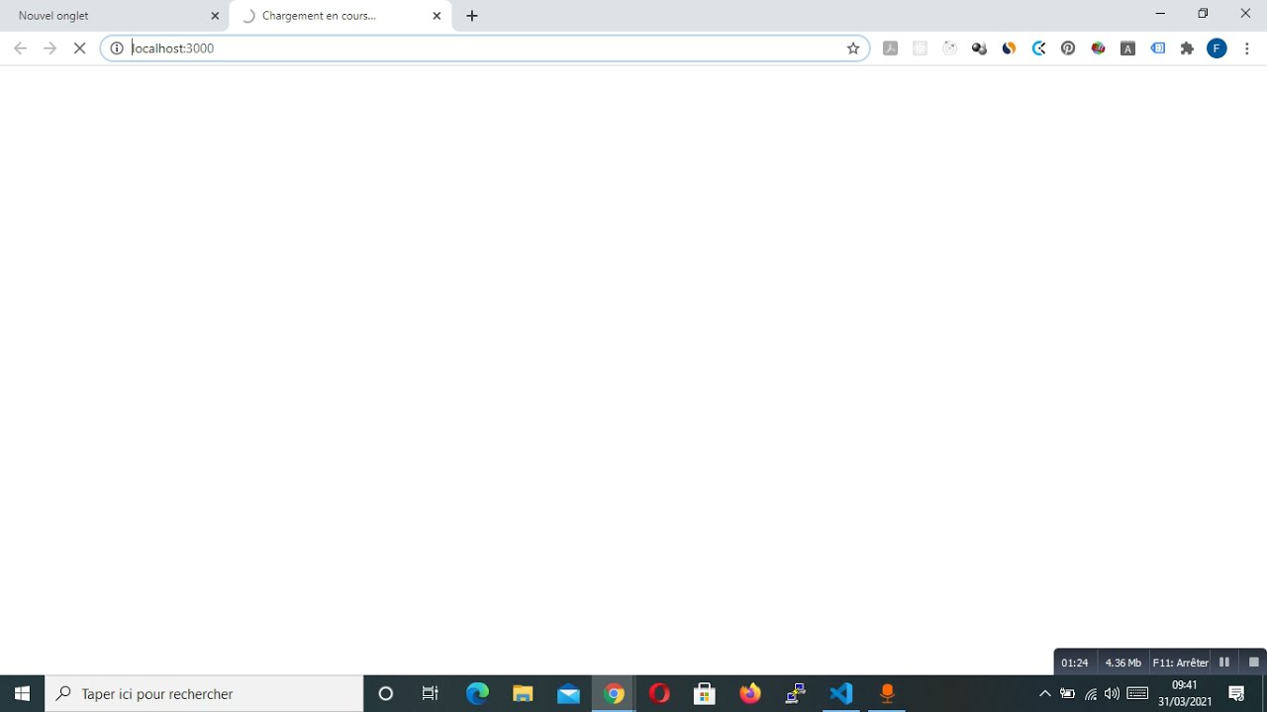The image size is (1267, 712).
Task: Stop the screen recording with the square button
Action: (x=1253, y=663)
